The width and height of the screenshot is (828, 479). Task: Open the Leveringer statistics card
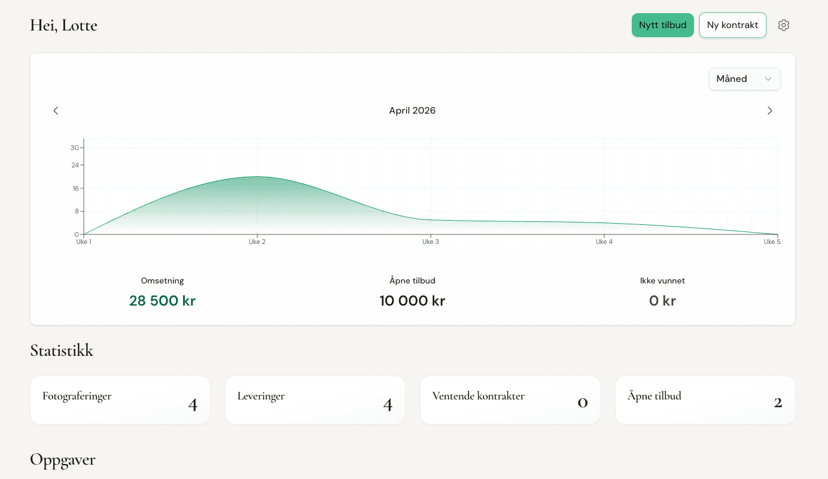point(315,400)
